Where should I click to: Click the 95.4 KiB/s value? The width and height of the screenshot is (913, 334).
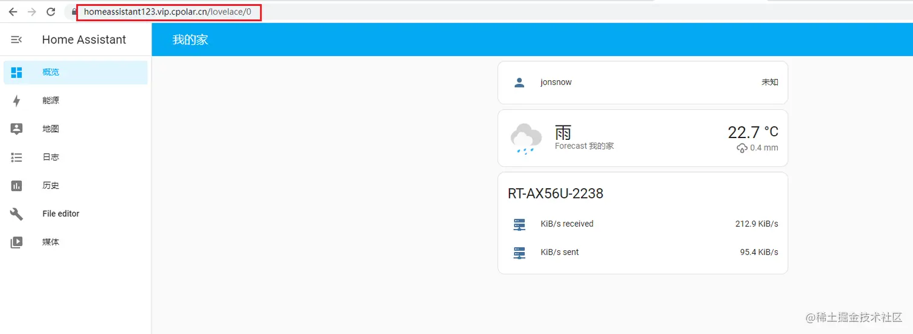pos(759,253)
